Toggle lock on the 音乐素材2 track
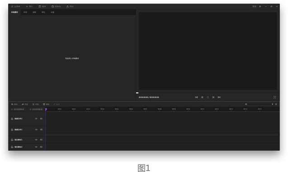Image resolution: width=288 pixels, height=172 pixels. (12, 147)
